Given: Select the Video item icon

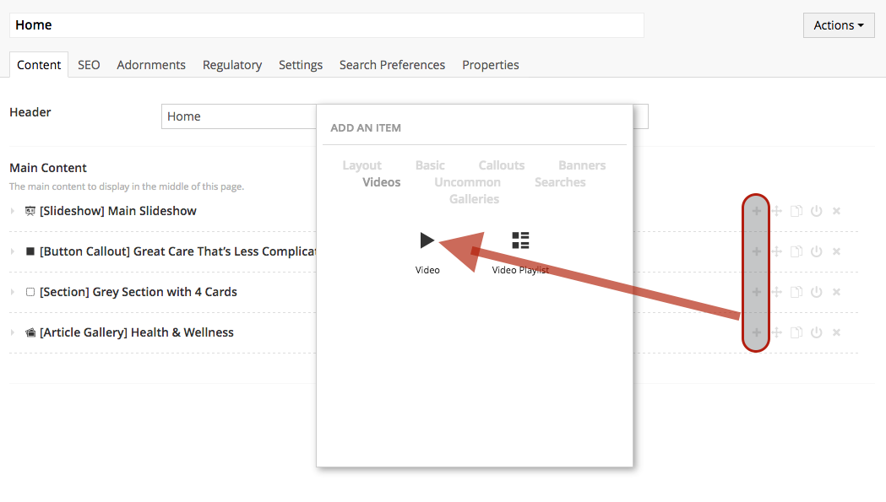Looking at the screenshot, I should (x=427, y=240).
